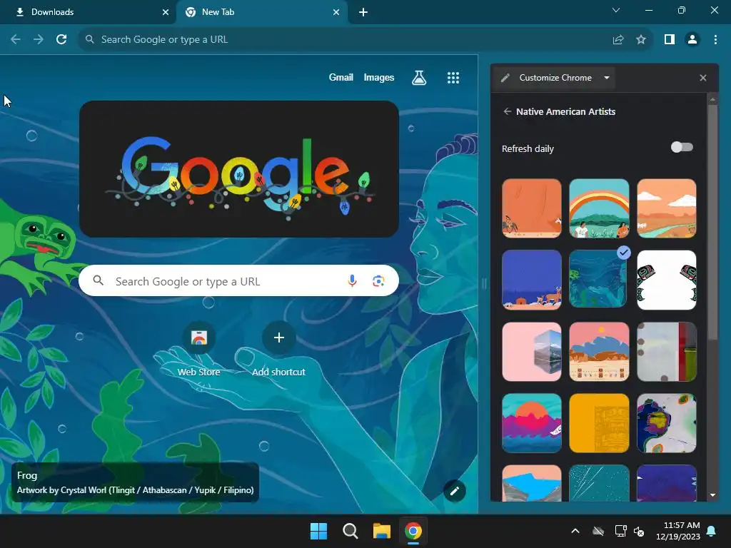This screenshot has width=731, height=548.
Task: Click the browser back arrow
Action: [16, 40]
